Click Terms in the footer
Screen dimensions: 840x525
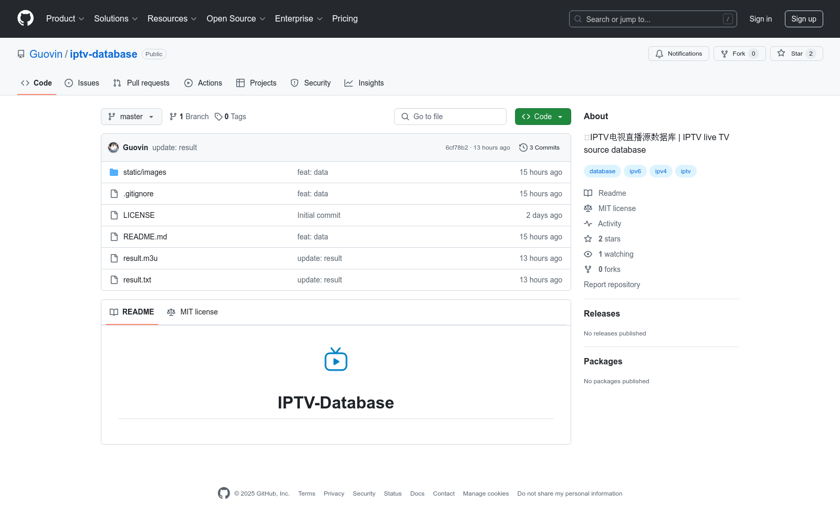click(307, 493)
